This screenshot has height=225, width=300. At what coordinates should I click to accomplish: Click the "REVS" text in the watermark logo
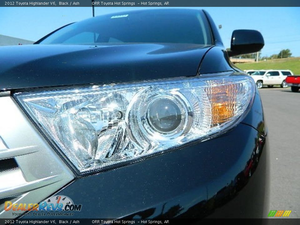(51, 207)
